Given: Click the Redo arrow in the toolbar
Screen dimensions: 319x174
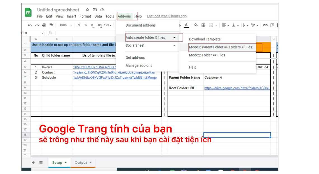Looking at the screenshot, I should [x=37, y=25].
